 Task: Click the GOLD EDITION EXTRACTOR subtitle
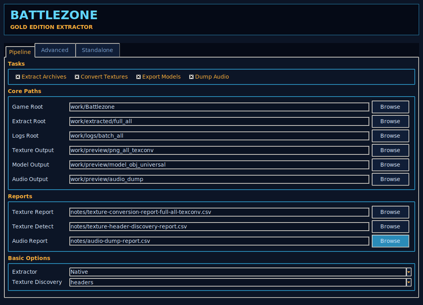[x=52, y=27]
